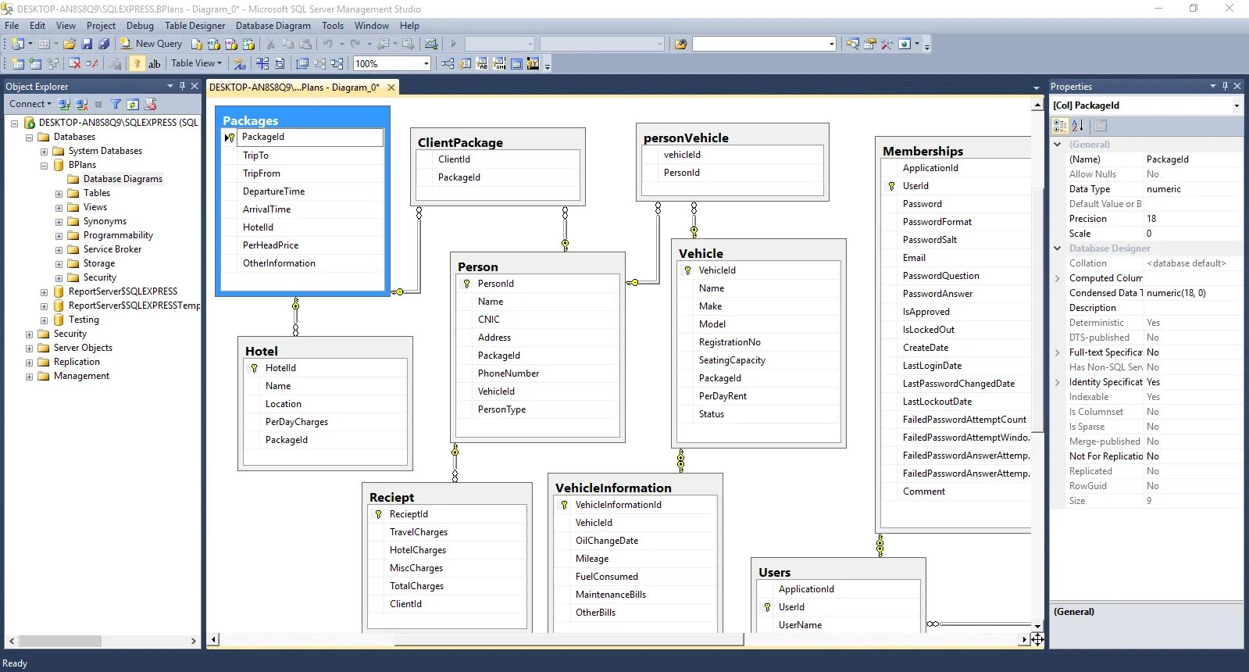The width and height of the screenshot is (1249, 672).
Task: Select the Testing database
Action: click(x=84, y=320)
